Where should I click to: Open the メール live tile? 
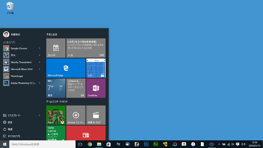(86, 48)
